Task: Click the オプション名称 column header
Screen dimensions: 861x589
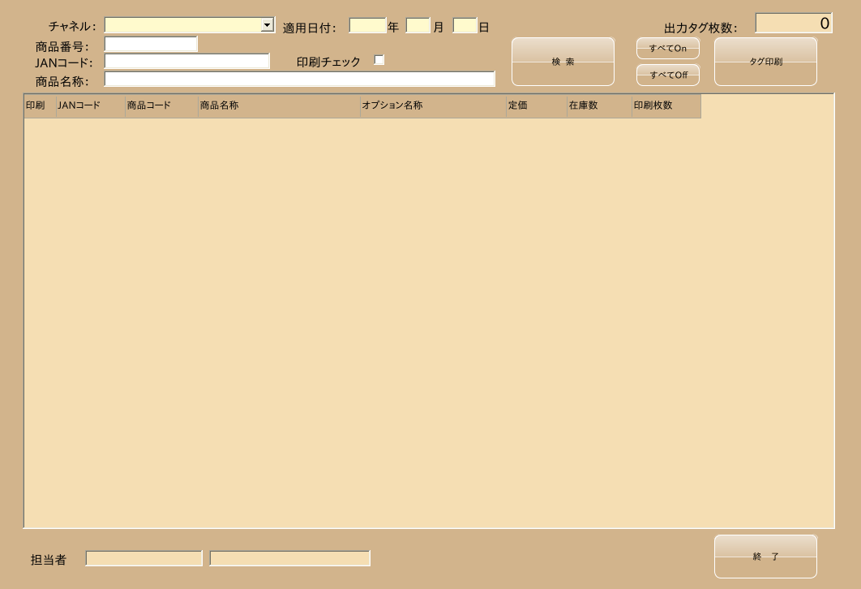Action: [433, 106]
